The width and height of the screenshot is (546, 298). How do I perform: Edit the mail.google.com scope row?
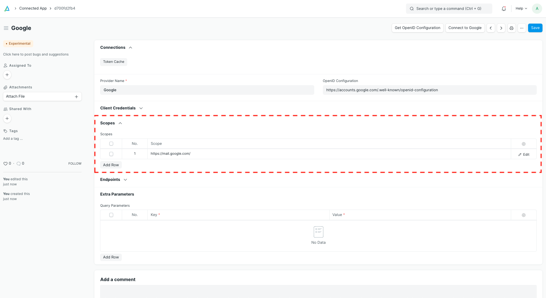pos(524,154)
